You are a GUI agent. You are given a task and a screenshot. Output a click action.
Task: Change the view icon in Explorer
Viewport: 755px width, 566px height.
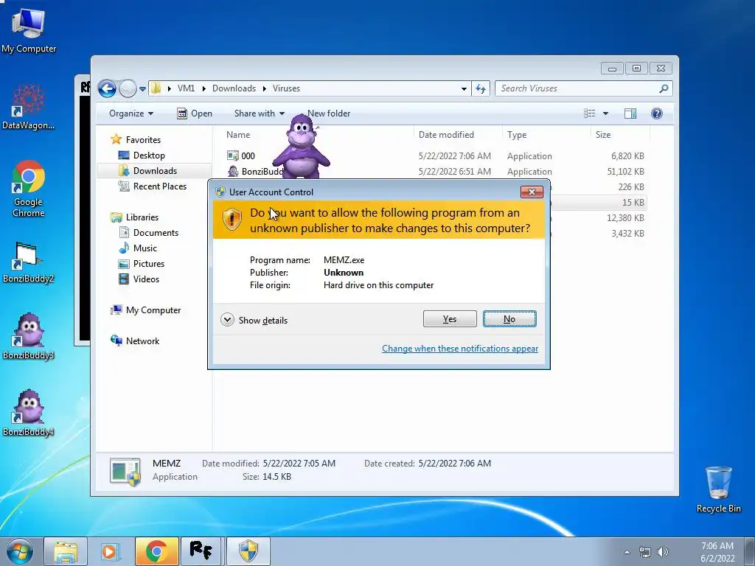(x=589, y=113)
